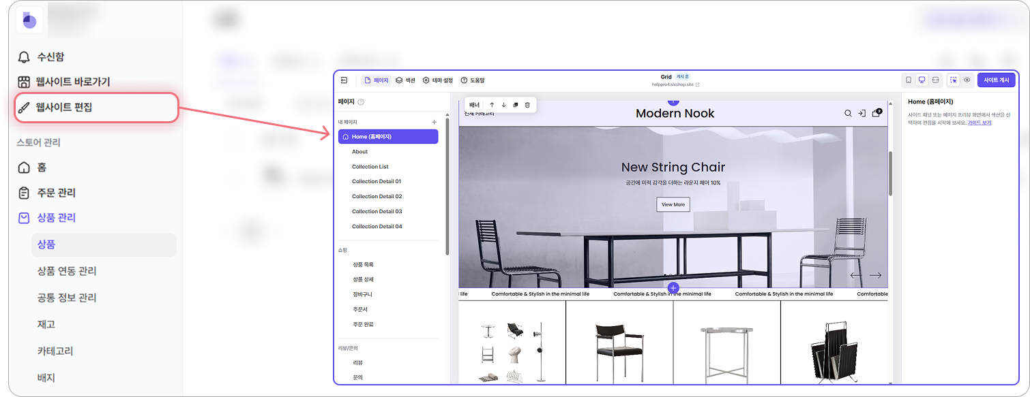
Task: Select the 상품 submenu item
Action: pos(104,244)
